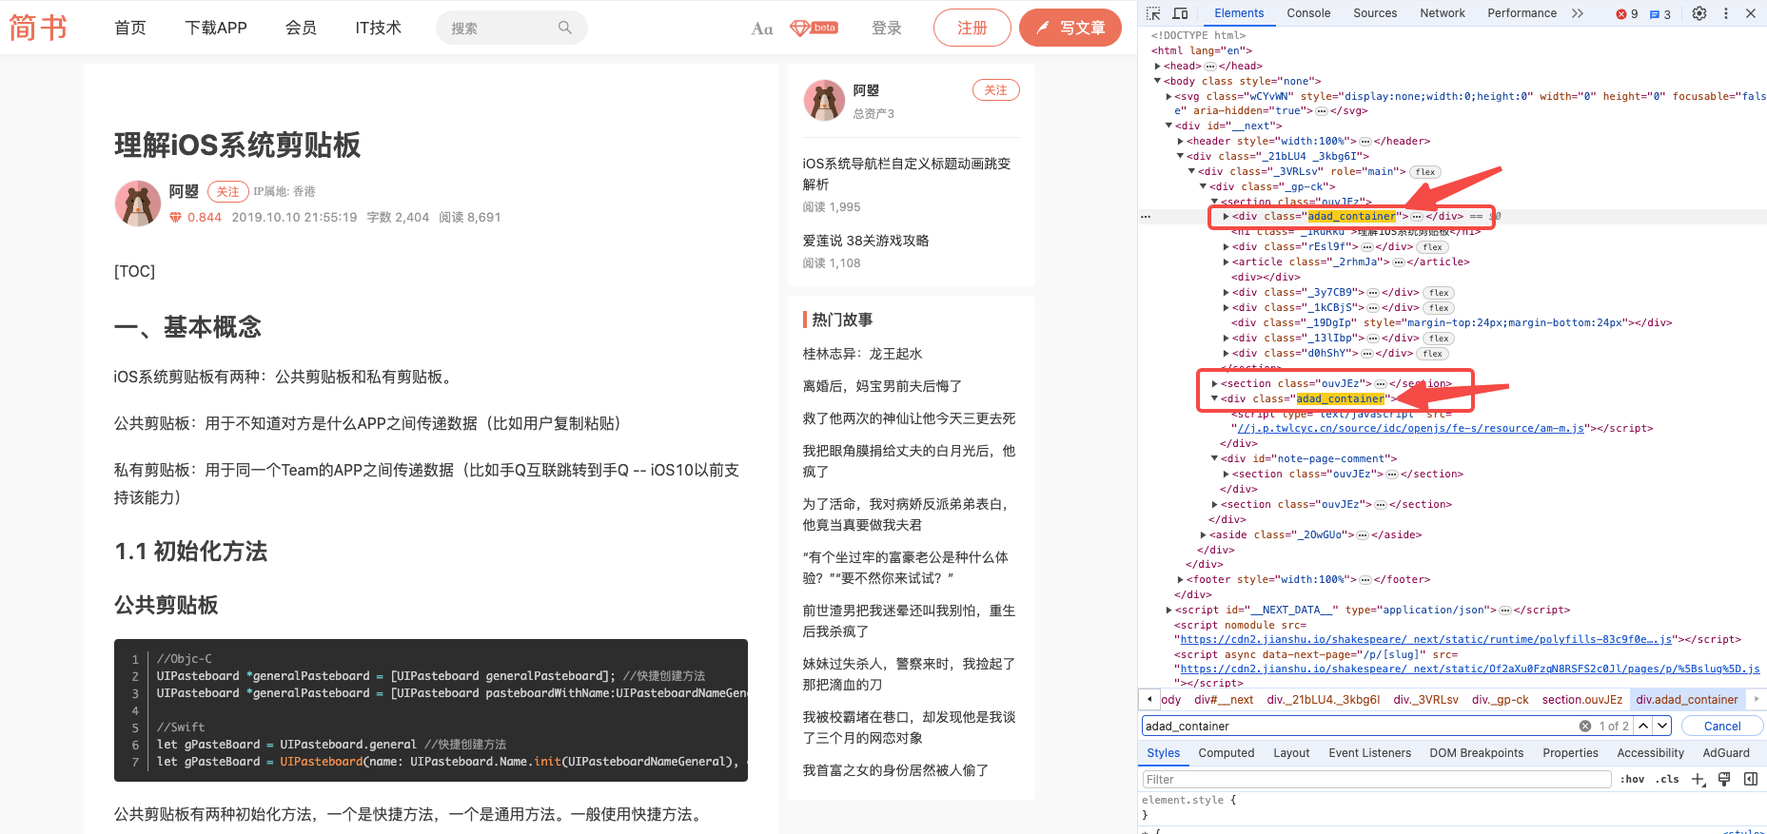Collapse the div note-page-comment node
Image resolution: width=1767 pixels, height=834 pixels.
pos(1214,458)
